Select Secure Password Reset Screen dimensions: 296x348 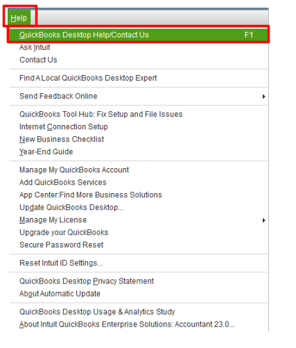138,245
